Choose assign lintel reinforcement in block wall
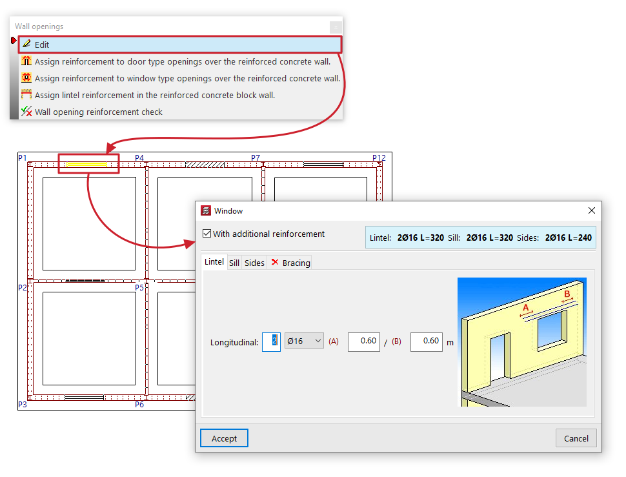This screenshot has height=477, width=626. coord(155,95)
